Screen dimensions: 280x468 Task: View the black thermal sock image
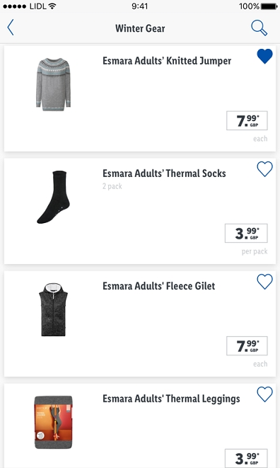[x=53, y=197]
